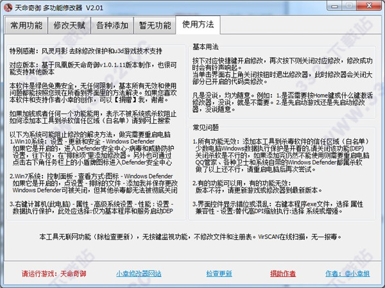
Task: Open the 作者: @小幸姐 link
Action: coord(347,273)
